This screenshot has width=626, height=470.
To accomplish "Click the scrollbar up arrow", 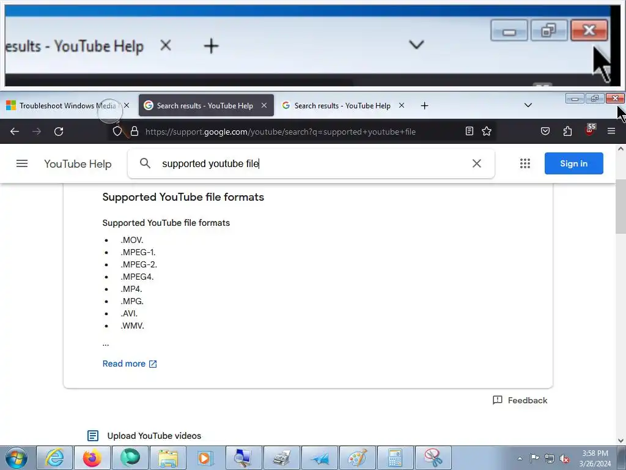I will (620, 149).
